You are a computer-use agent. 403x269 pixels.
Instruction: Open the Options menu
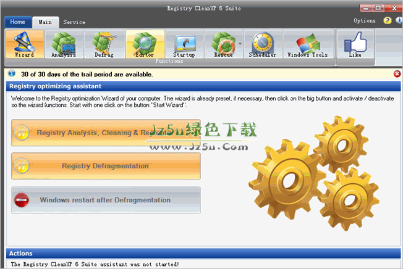[x=365, y=20]
